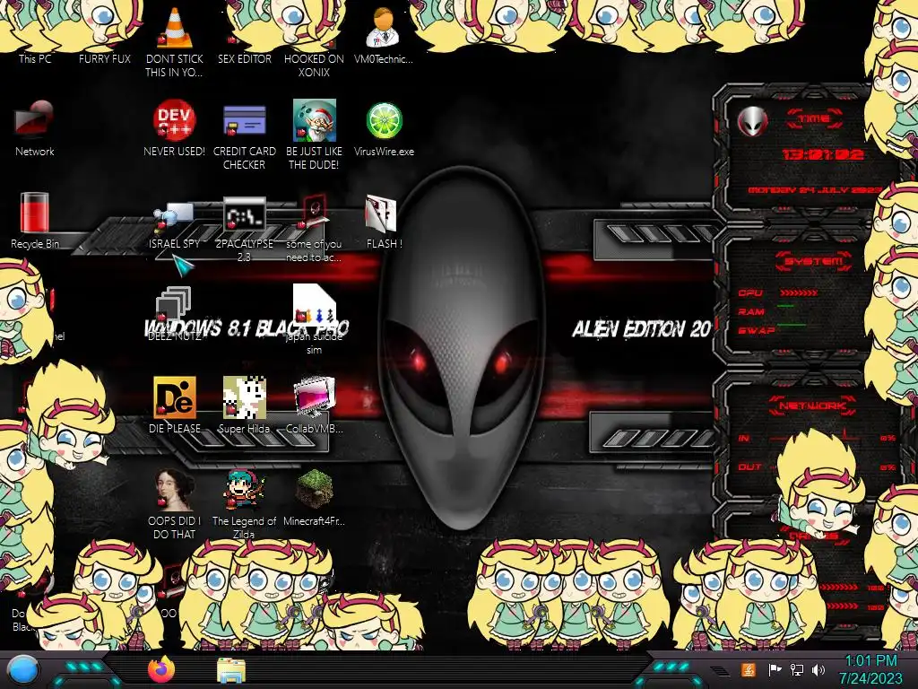Click the SWAP meter in the gadget

coord(772,330)
